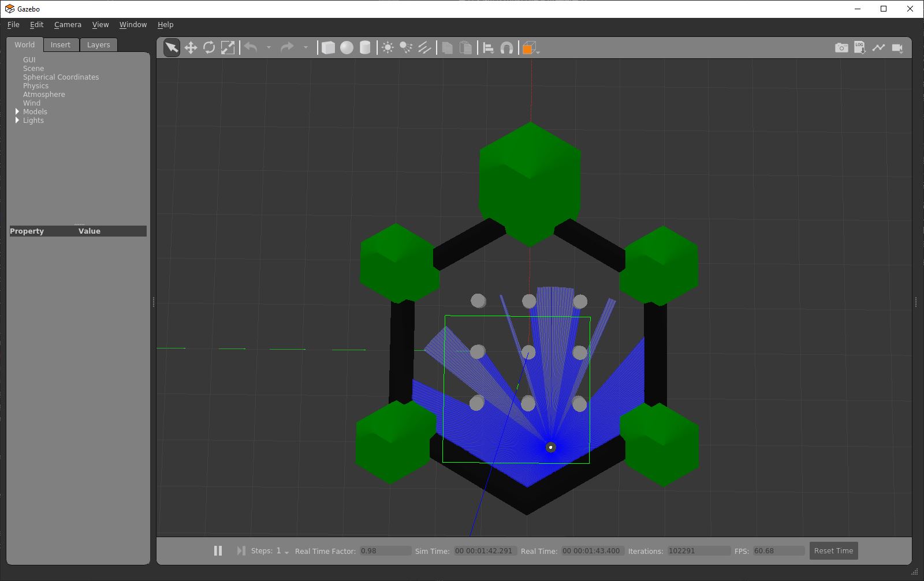Take a screenshot with camera icon
Screen dimensions: 924x581
841,48
